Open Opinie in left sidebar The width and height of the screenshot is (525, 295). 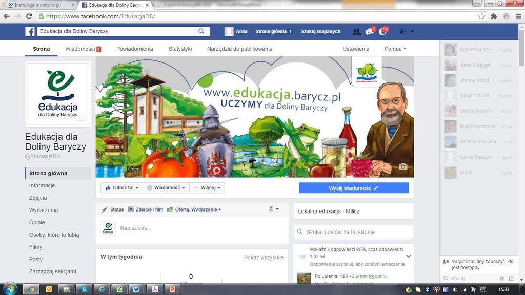pyautogui.click(x=37, y=223)
